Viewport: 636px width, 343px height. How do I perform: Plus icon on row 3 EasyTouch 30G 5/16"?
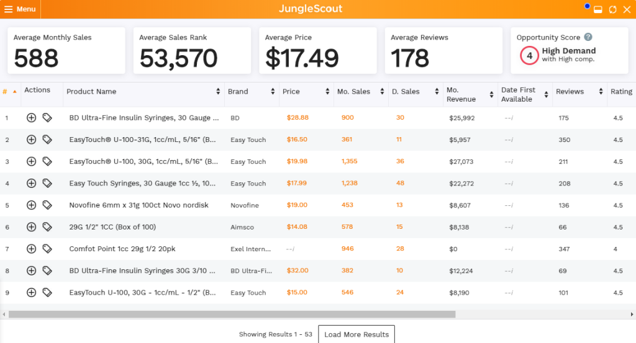coord(31,162)
